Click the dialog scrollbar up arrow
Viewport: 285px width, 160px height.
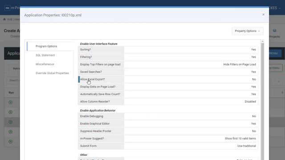pos(262,41)
